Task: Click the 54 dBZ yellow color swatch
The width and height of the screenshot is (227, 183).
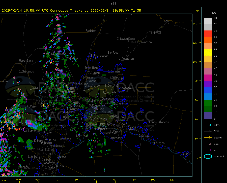Action: pyautogui.click(x=208, y=53)
